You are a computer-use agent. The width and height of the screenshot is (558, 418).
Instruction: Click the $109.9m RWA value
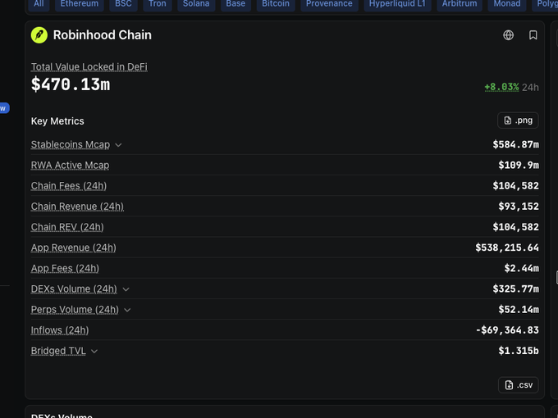click(x=519, y=166)
